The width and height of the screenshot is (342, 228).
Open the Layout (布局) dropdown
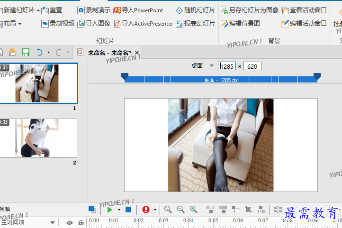[x=11, y=23]
